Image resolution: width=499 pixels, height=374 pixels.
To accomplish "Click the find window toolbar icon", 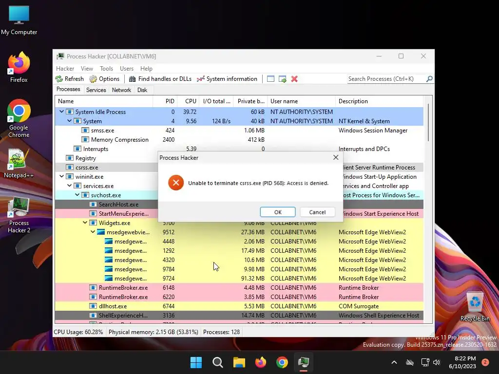I will (x=270, y=79).
